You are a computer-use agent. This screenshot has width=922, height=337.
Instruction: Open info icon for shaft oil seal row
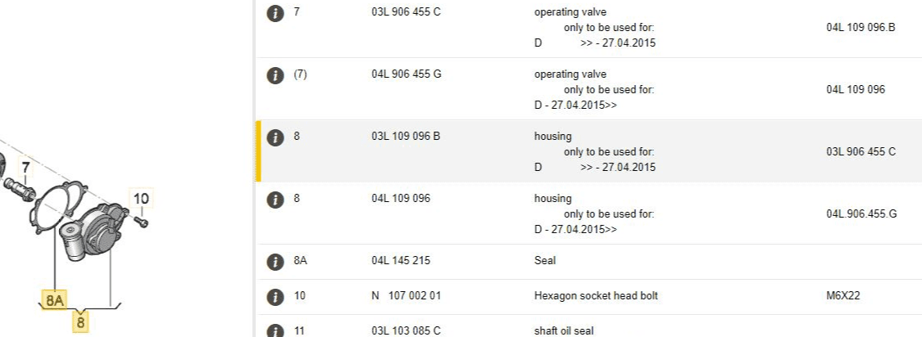(x=276, y=331)
